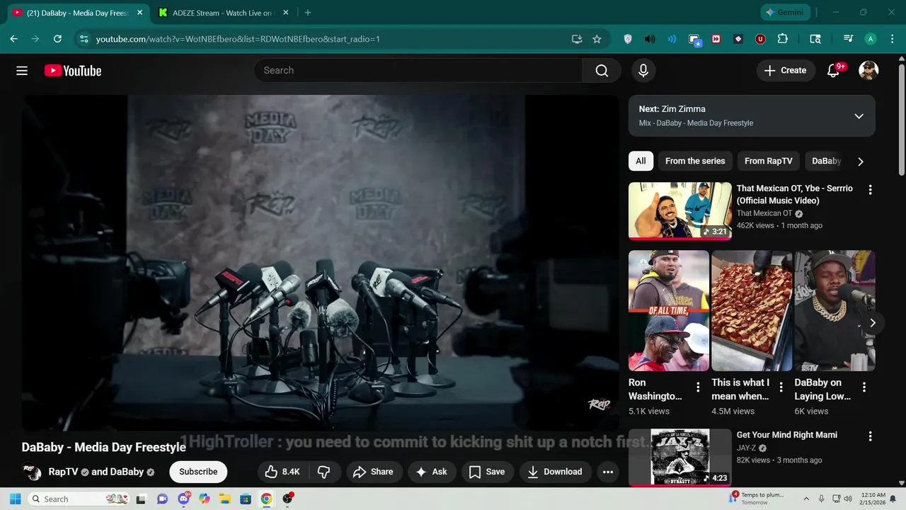This screenshot has width=906, height=510.
Task: Go back in browser history
Action: pos(13,39)
